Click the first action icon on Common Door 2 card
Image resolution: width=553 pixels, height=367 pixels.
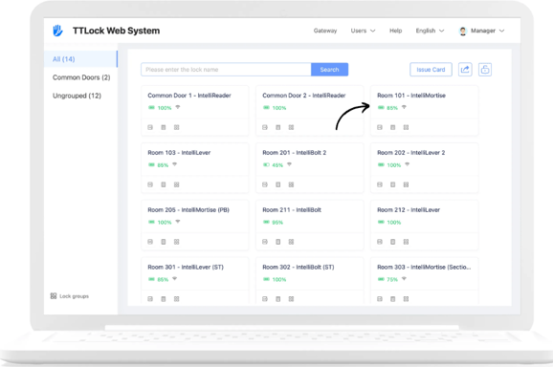click(x=265, y=127)
